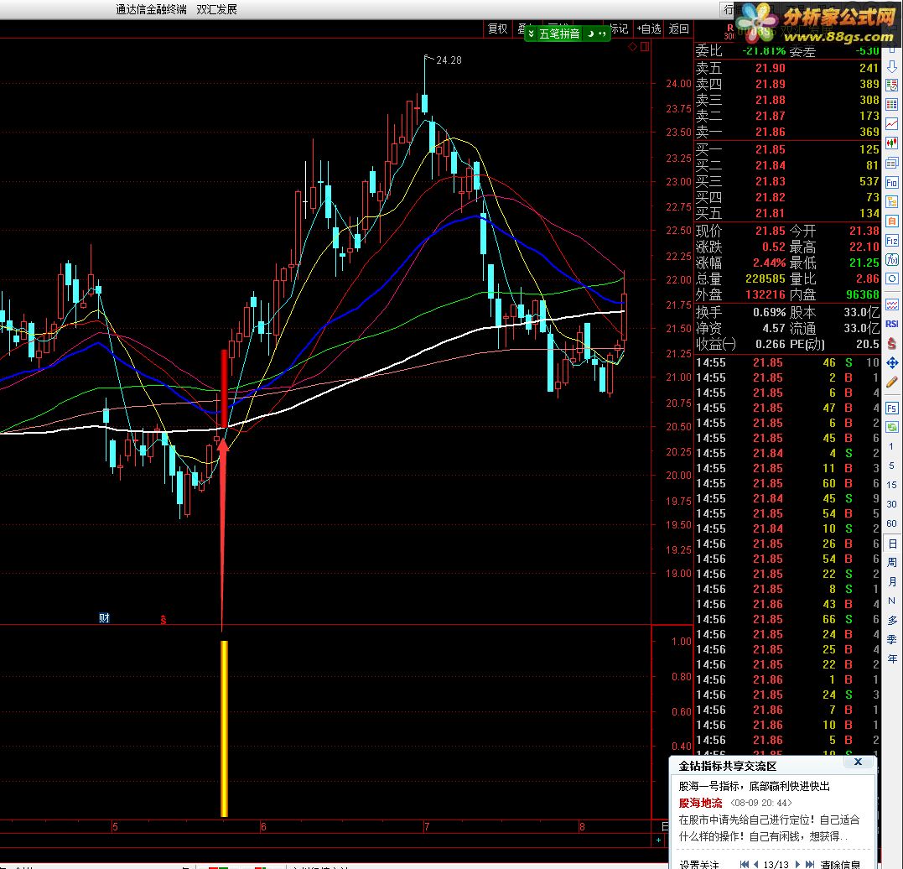Click the 返回 back button
The width and height of the screenshot is (903, 869).
tap(678, 29)
